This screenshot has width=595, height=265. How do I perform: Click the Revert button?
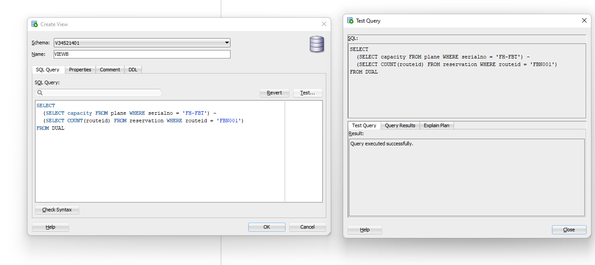tap(274, 93)
